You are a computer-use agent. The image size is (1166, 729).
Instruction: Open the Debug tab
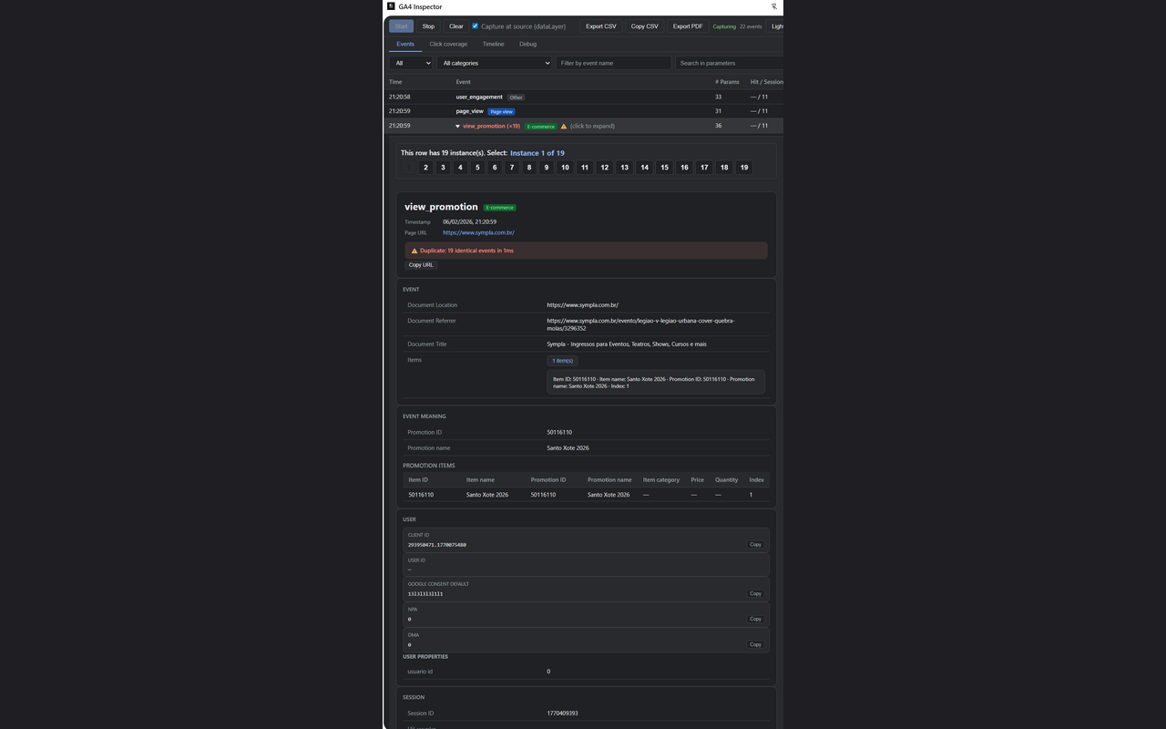point(527,44)
